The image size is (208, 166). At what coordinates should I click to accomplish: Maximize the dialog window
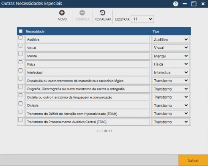pos(194,4)
